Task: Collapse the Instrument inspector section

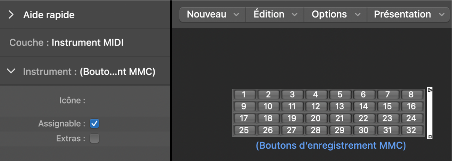Action: (12, 71)
